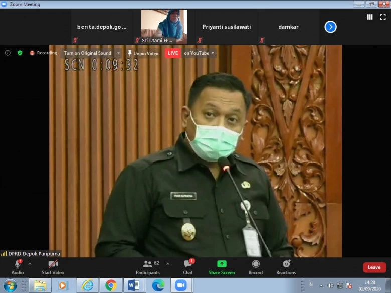The height and width of the screenshot is (293, 391).
Task: Click the Zoom Meeting title bar icon
Action: tap(4, 4)
